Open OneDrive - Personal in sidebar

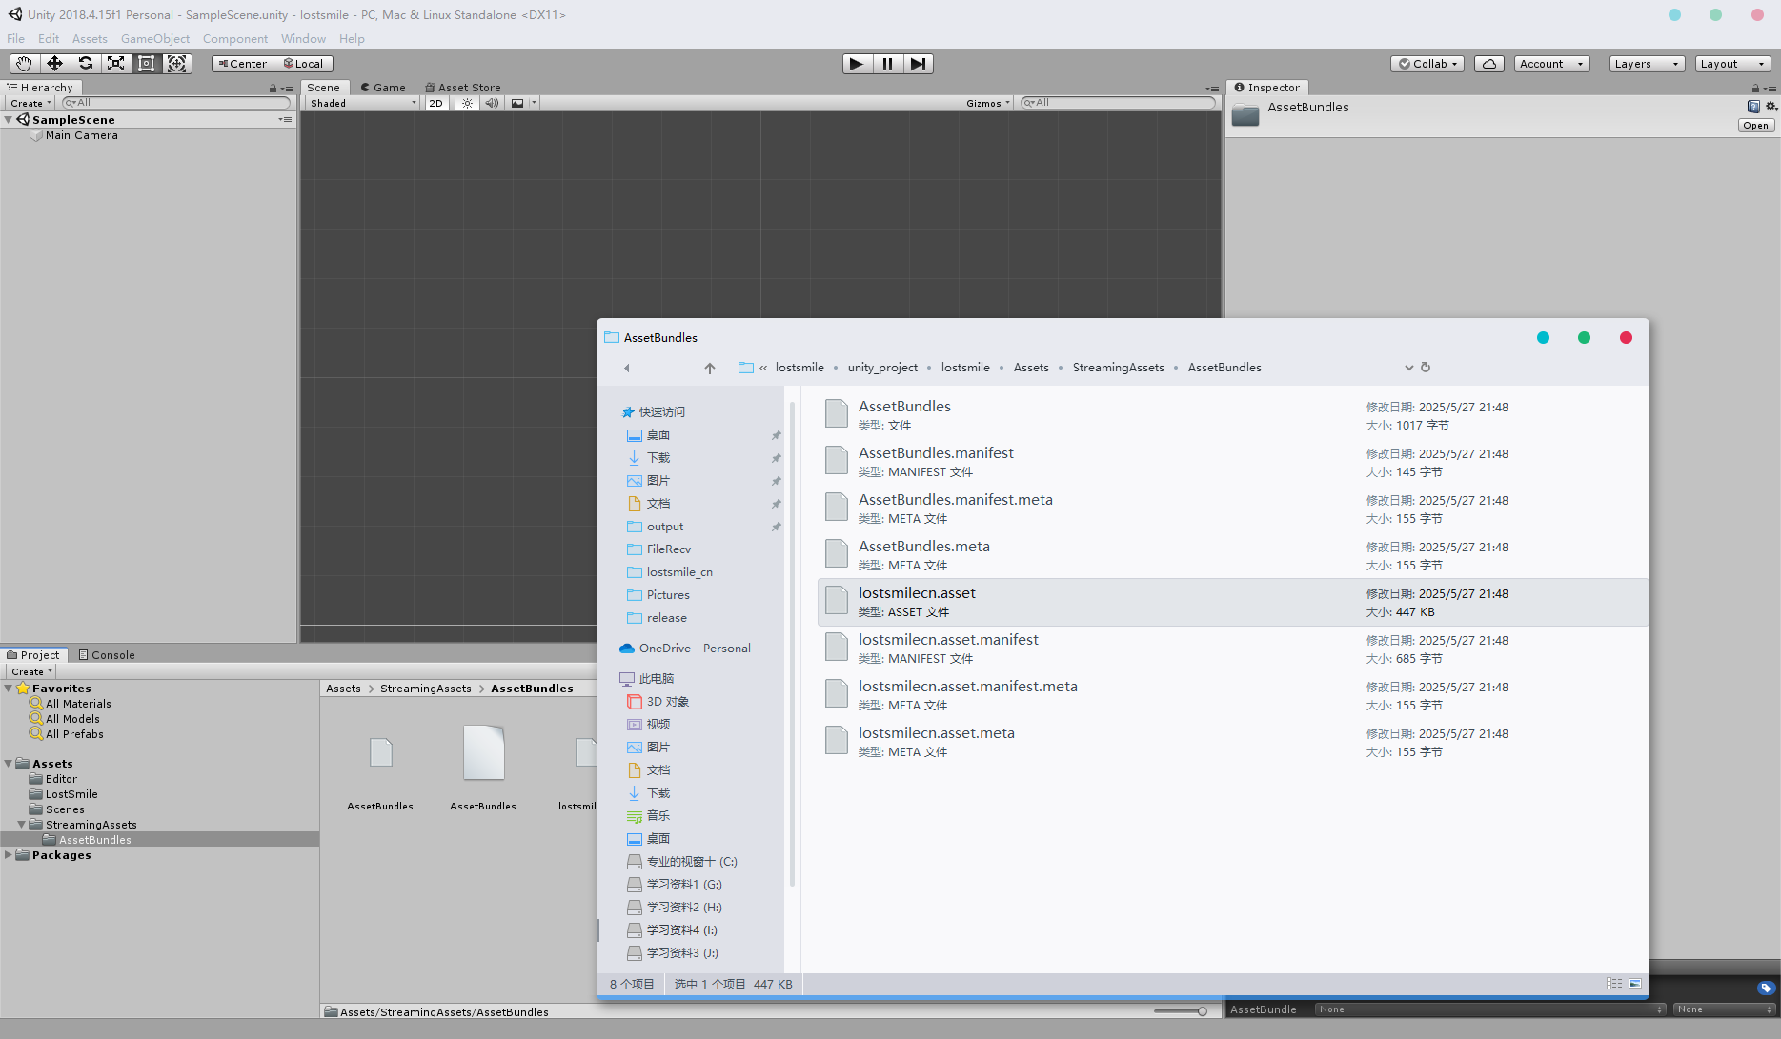coord(695,649)
